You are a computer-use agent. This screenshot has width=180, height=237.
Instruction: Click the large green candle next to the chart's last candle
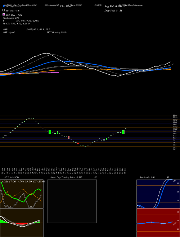coord(123,132)
